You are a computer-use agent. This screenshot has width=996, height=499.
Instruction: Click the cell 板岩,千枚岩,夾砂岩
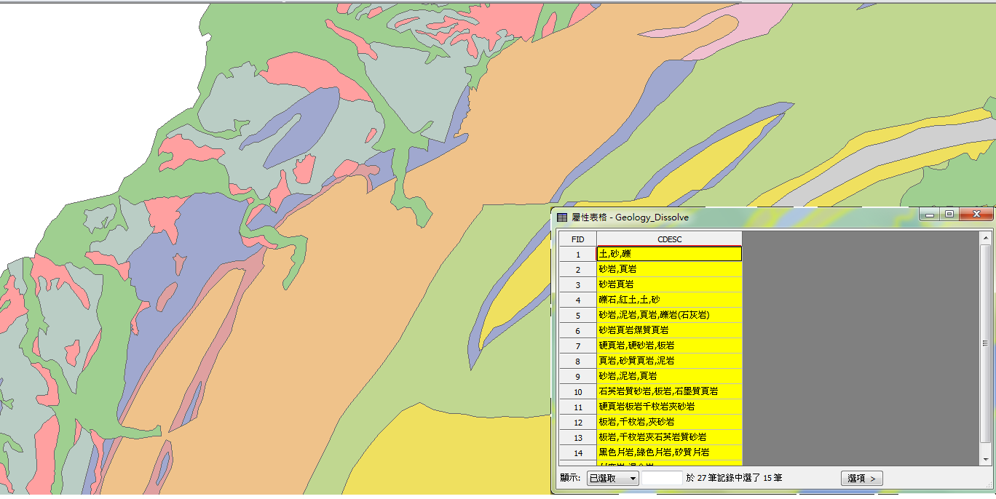tap(669, 422)
